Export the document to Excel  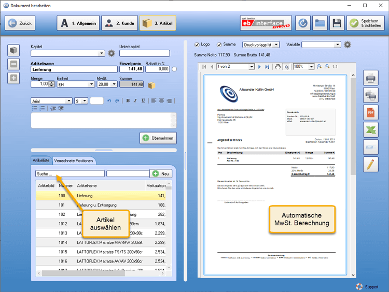coord(371,130)
